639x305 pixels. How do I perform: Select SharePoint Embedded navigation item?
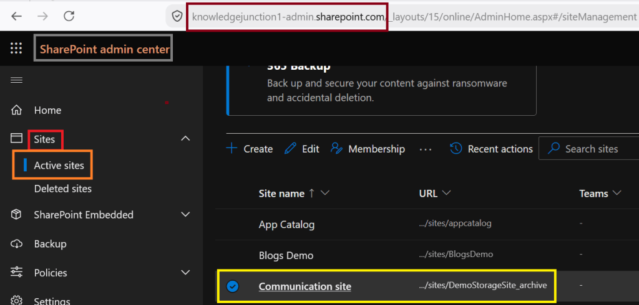[x=84, y=215]
